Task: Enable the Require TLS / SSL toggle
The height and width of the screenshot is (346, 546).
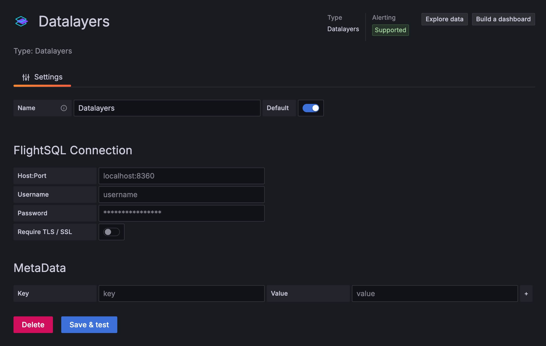Action: coord(111,232)
